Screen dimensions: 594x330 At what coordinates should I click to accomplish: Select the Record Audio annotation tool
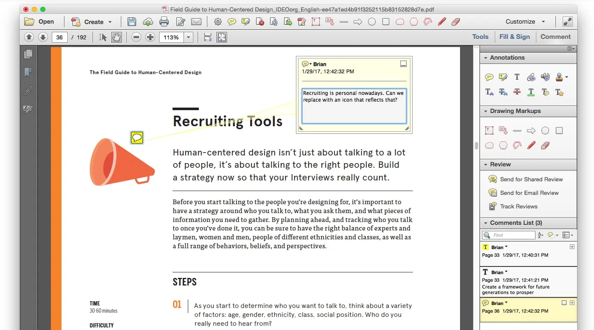tap(545, 77)
